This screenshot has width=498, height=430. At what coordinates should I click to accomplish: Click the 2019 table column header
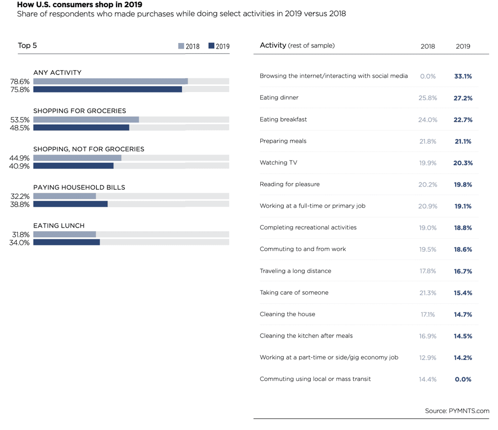click(463, 46)
